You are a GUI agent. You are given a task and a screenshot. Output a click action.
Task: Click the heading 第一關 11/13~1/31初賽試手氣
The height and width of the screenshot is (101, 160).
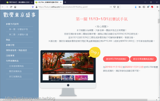click(102, 19)
